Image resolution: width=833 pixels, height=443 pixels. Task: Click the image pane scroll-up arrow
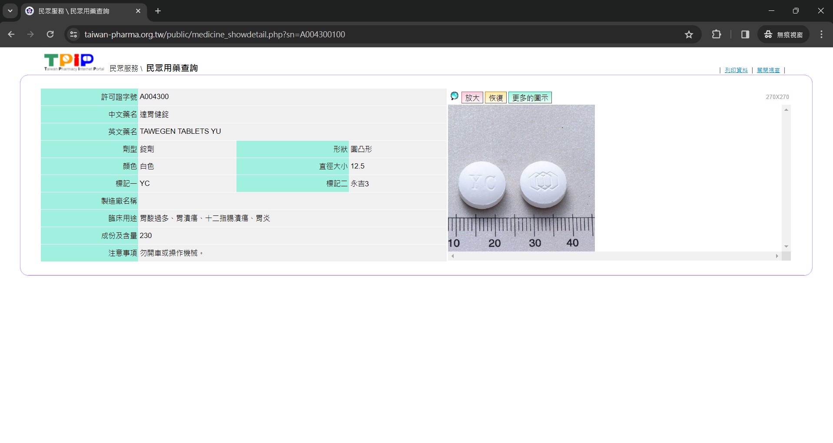pyautogui.click(x=786, y=110)
